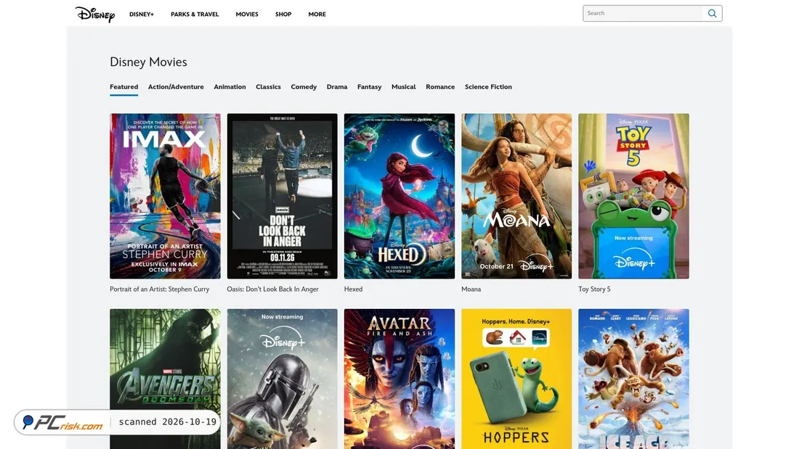Focus the Search input field

pos(643,14)
